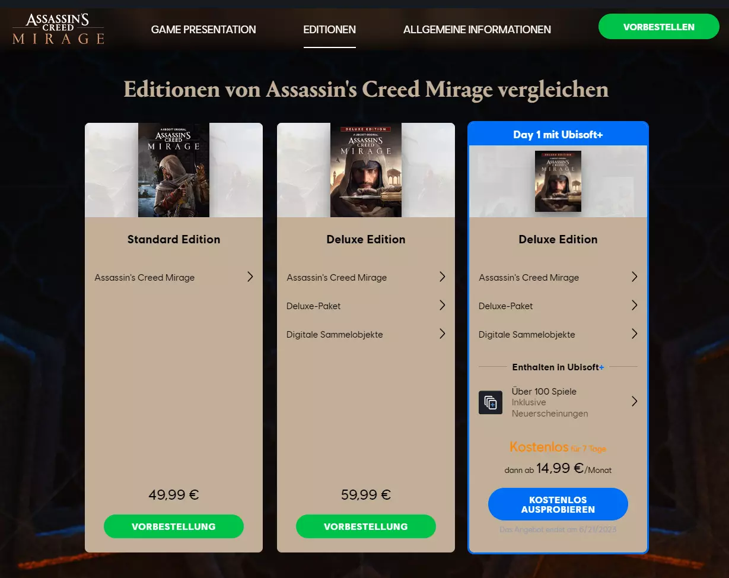729x578 pixels.
Task: Click the Ubisoft+ games library icon
Action: (x=491, y=402)
